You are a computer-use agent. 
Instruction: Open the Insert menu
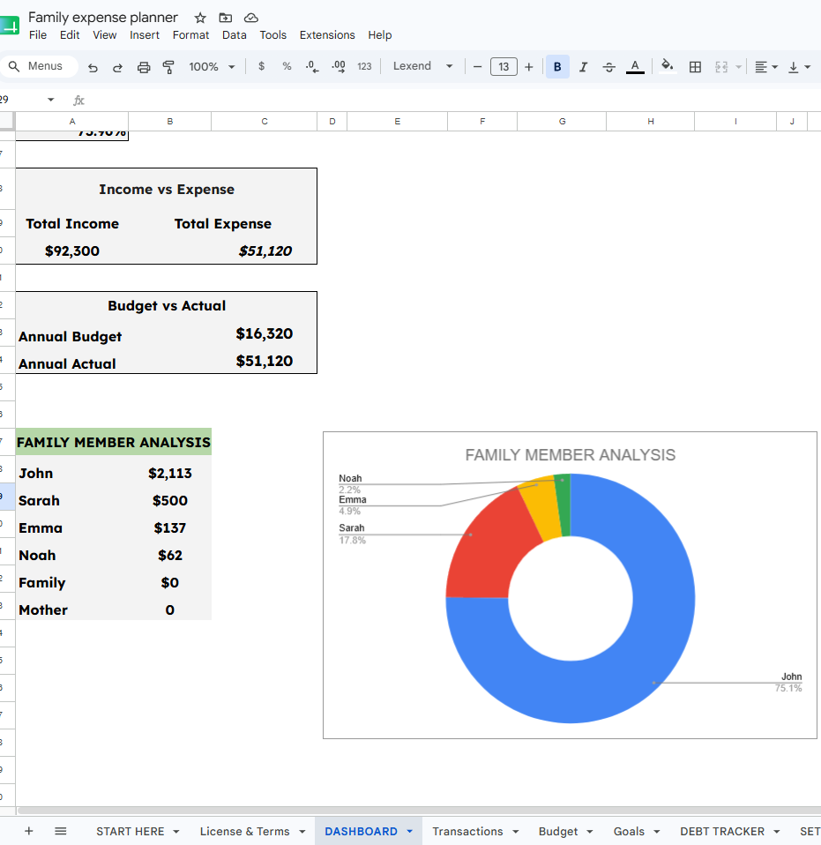click(x=145, y=35)
